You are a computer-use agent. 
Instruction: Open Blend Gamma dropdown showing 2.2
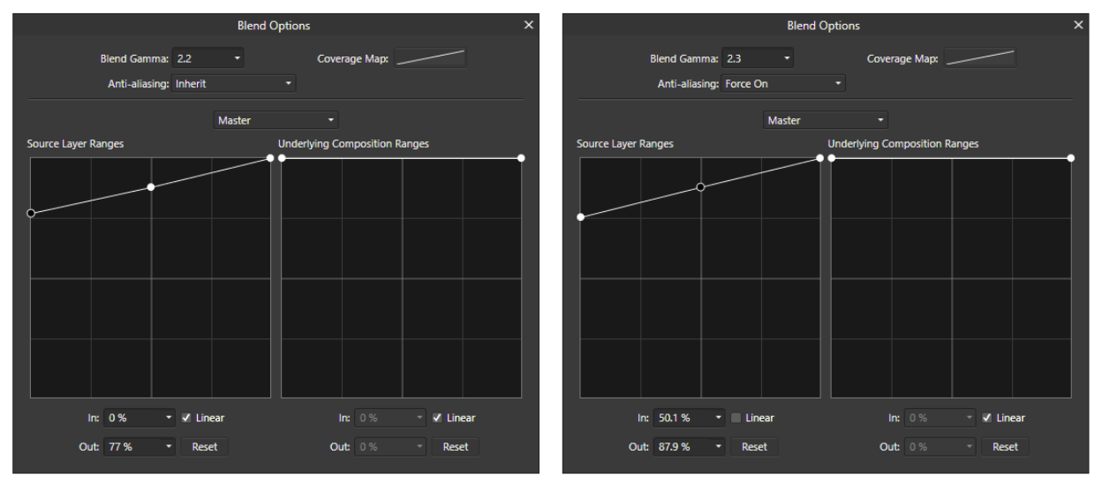[208, 59]
